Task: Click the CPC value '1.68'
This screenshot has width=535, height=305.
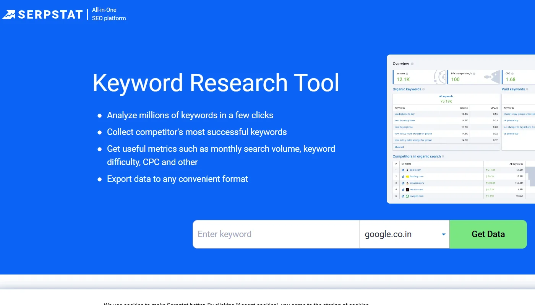Action: 511,79
